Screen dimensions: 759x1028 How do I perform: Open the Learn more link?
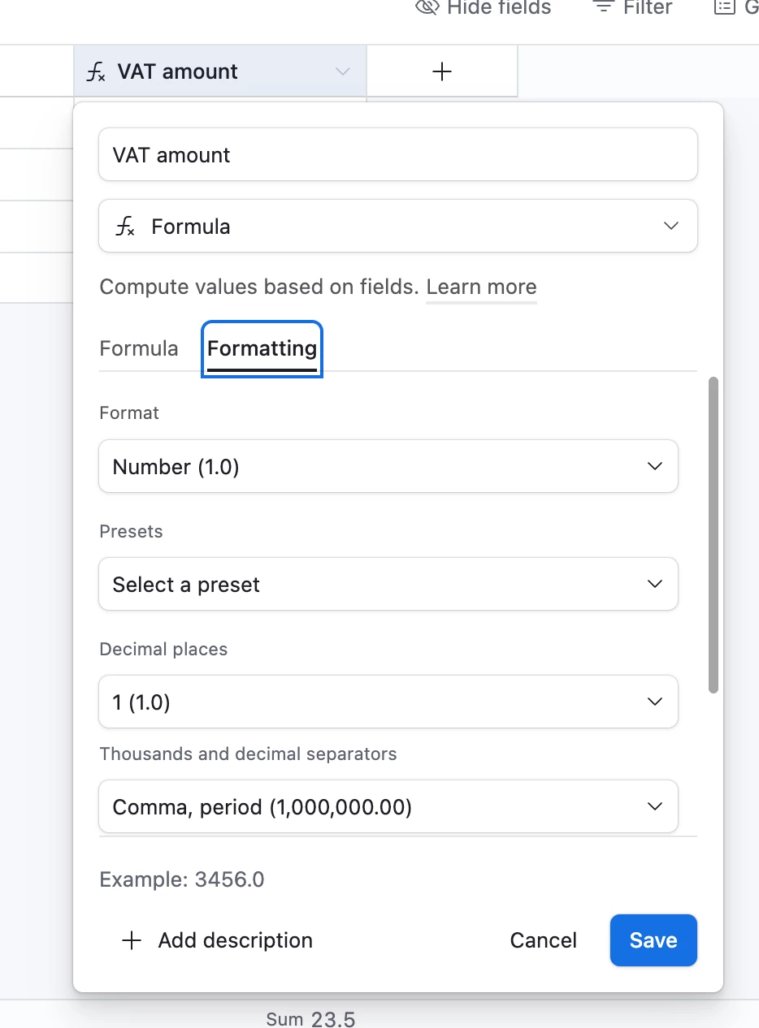481,287
